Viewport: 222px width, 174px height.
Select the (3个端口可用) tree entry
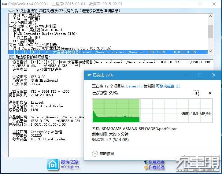[x=28, y=37]
